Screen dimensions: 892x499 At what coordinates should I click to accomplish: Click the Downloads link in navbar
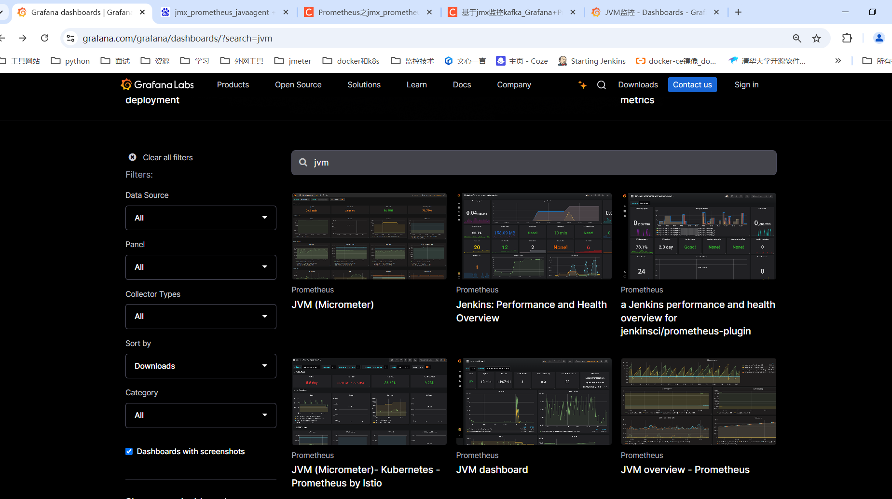click(638, 85)
